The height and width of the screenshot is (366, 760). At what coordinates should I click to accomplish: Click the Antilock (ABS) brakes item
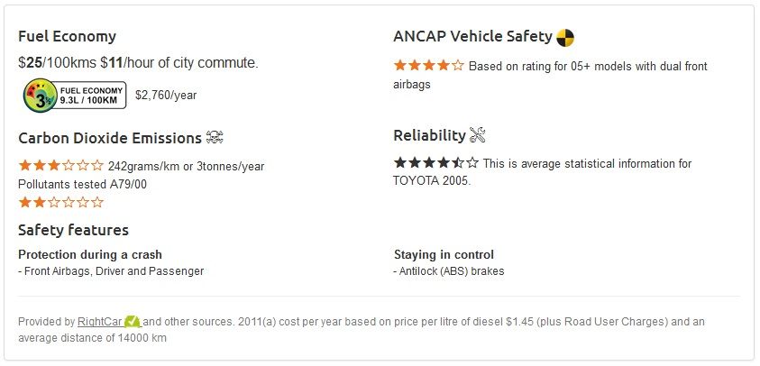click(x=449, y=271)
